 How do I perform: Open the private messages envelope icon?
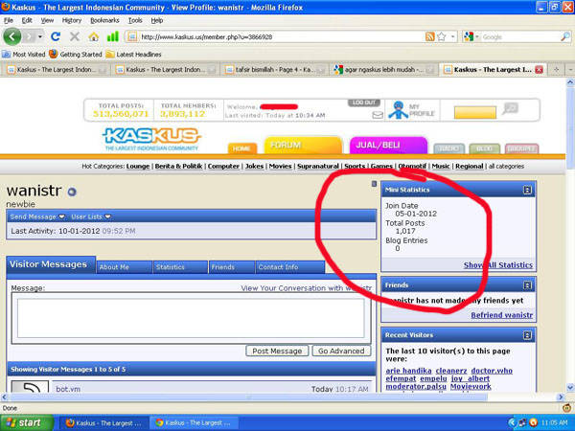pyautogui.click(x=378, y=115)
